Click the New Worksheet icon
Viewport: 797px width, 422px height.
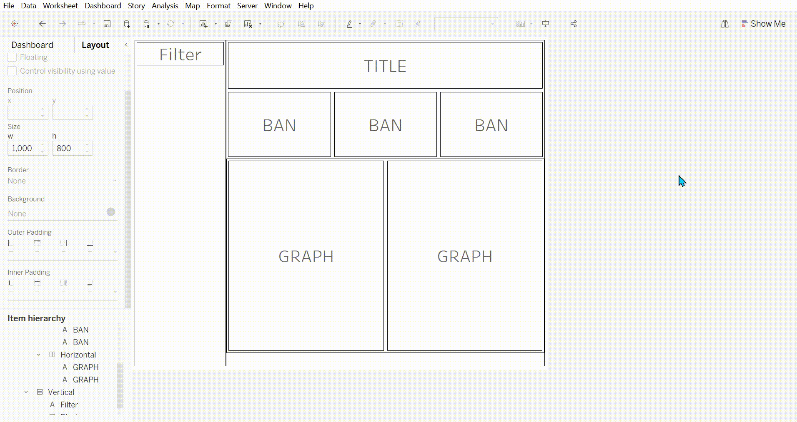pos(203,24)
